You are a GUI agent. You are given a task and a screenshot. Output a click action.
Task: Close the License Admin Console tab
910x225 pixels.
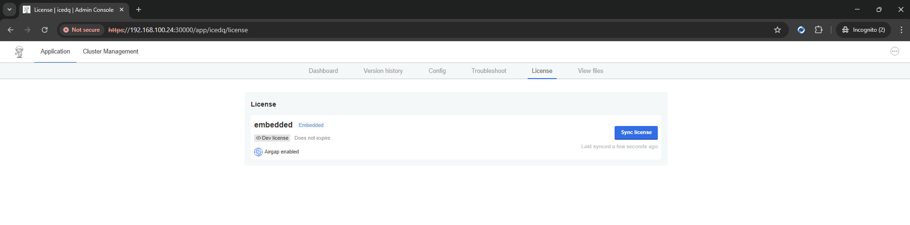click(x=122, y=9)
